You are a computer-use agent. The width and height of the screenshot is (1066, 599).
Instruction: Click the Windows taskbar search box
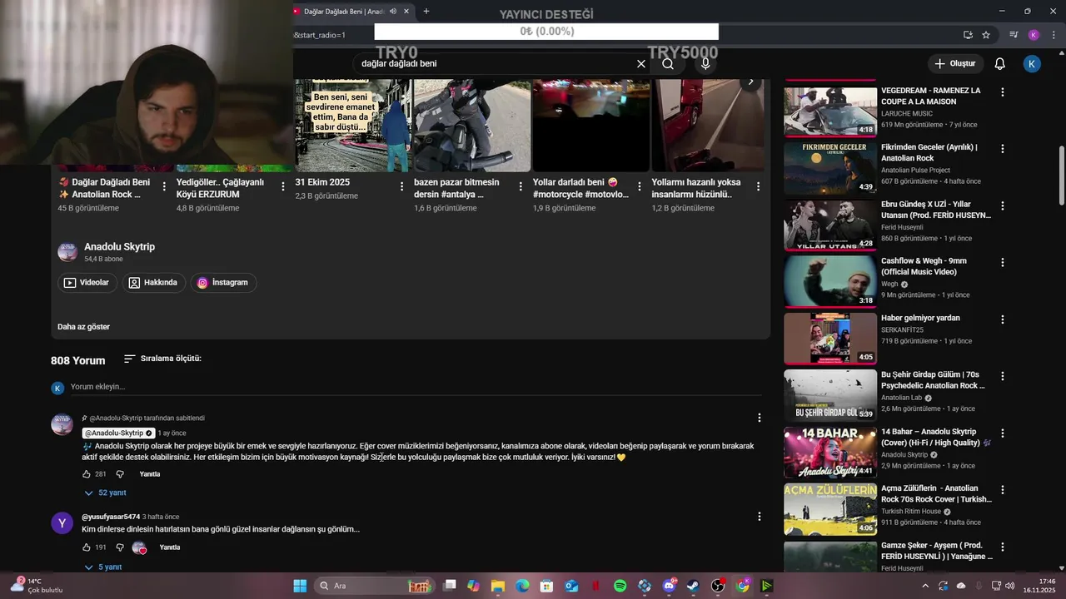point(375,586)
